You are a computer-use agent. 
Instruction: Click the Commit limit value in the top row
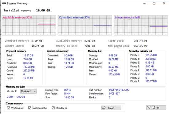point(37,46)
